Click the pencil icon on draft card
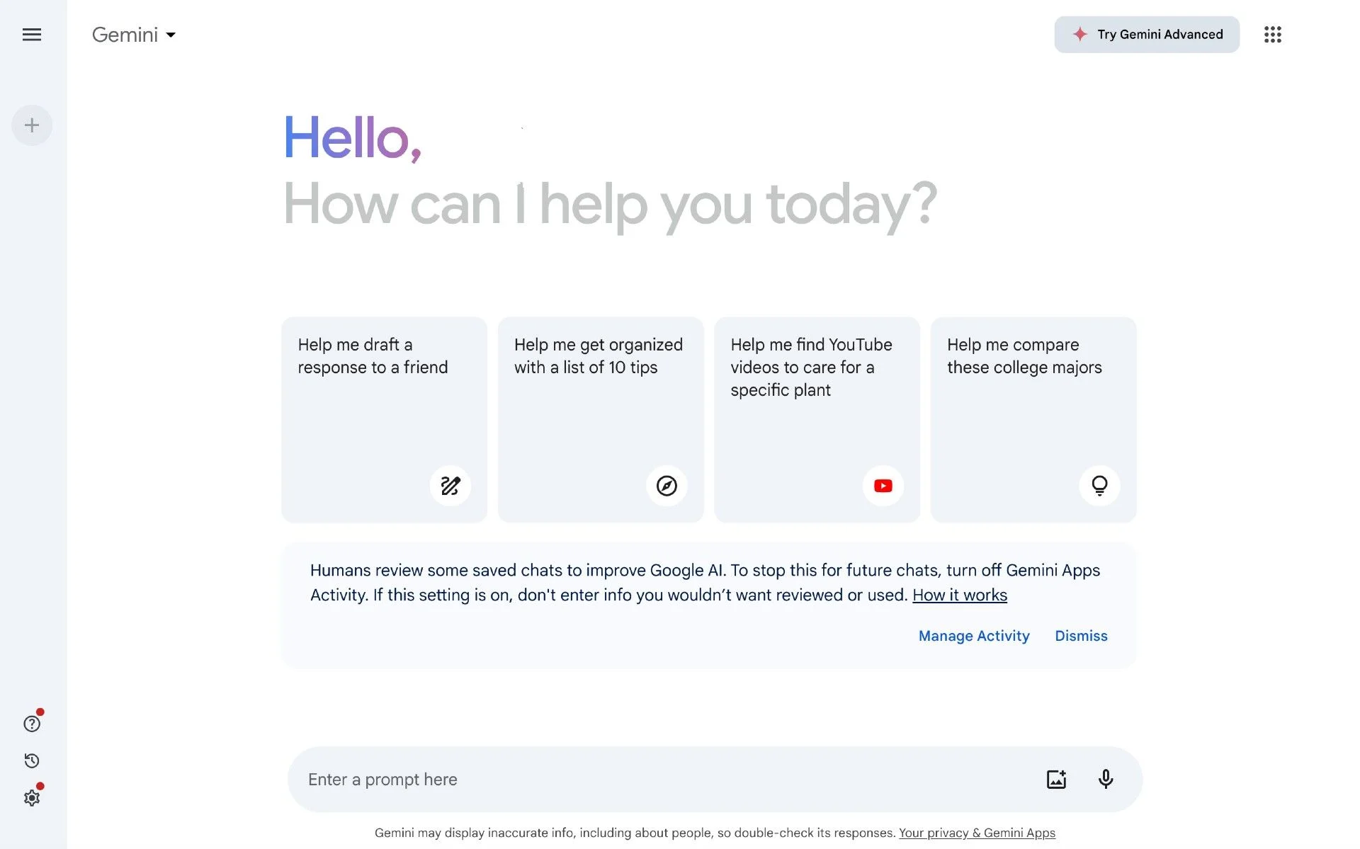This screenshot has width=1360, height=849. point(450,486)
